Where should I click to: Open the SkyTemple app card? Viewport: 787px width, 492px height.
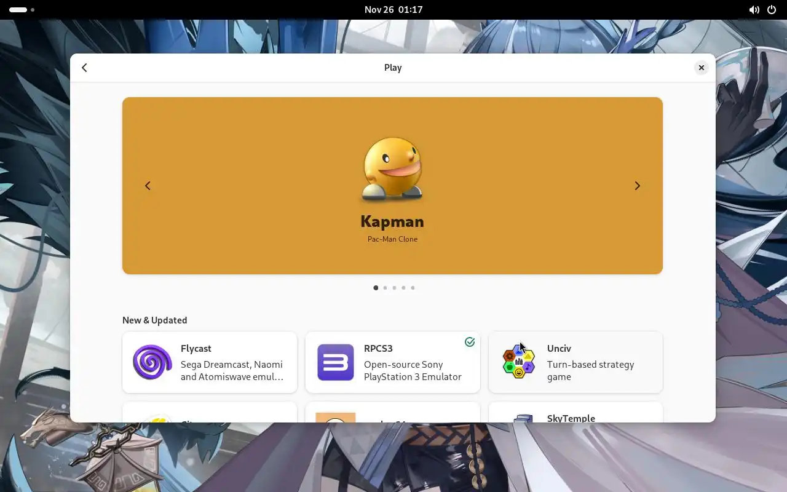coord(575,412)
